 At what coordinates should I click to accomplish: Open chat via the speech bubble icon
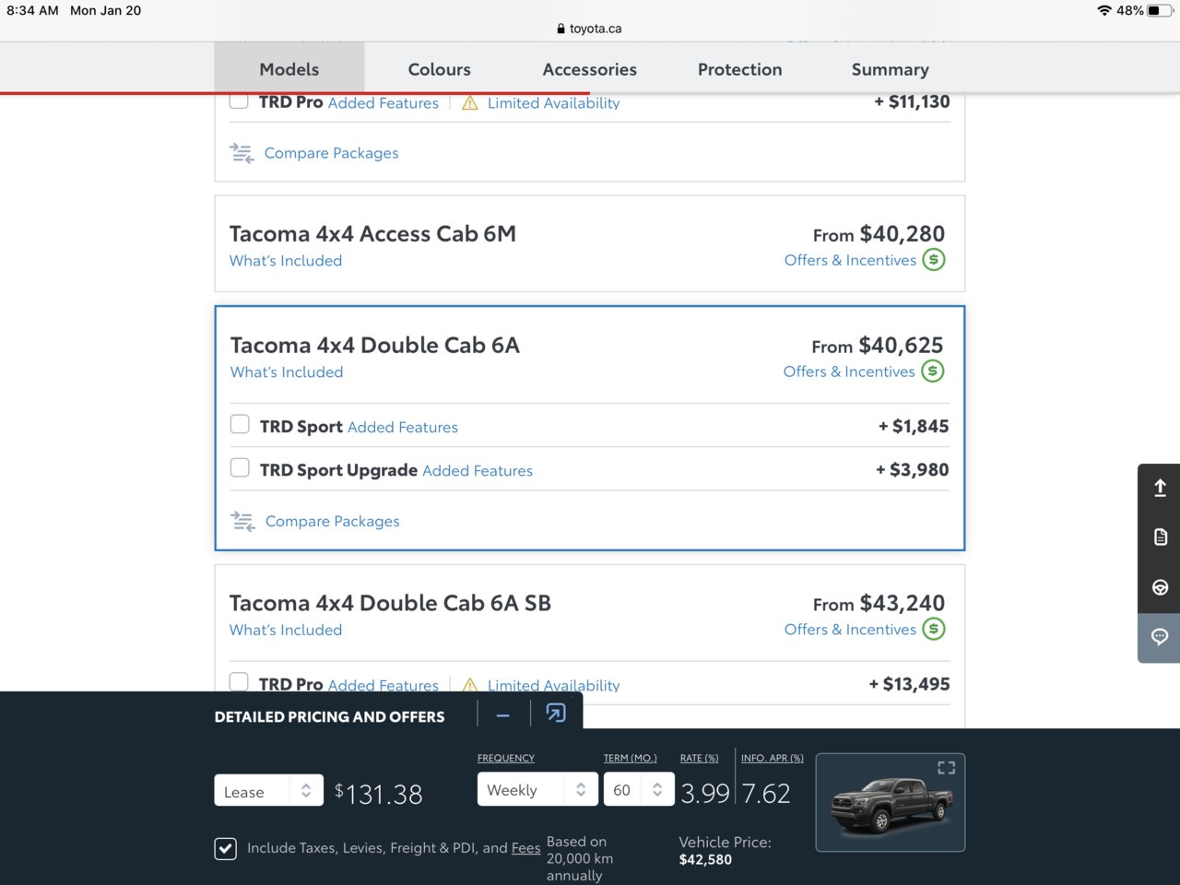click(1160, 637)
